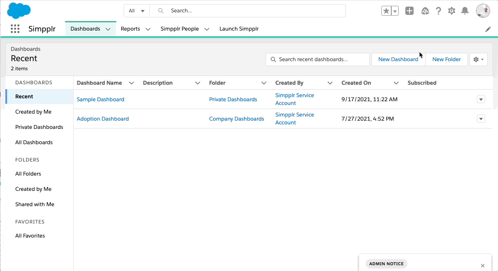
Task: Click the New Folder button
Action: click(446, 59)
